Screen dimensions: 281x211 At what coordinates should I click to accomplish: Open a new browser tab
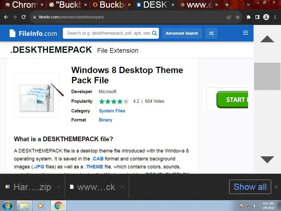click(x=227, y=5)
